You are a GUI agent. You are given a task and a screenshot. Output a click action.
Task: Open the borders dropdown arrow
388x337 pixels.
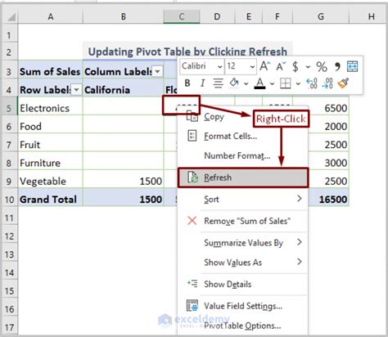(x=298, y=83)
